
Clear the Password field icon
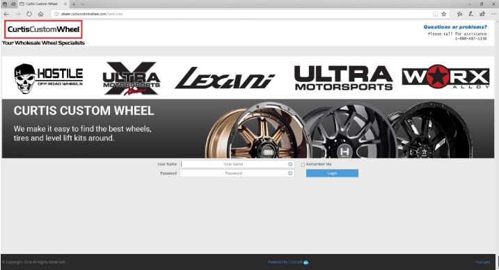pos(290,173)
